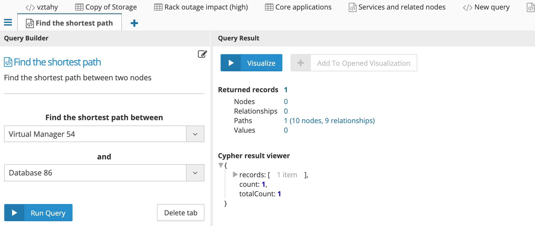Click the Cypher result viewer heading

point(254,156)
